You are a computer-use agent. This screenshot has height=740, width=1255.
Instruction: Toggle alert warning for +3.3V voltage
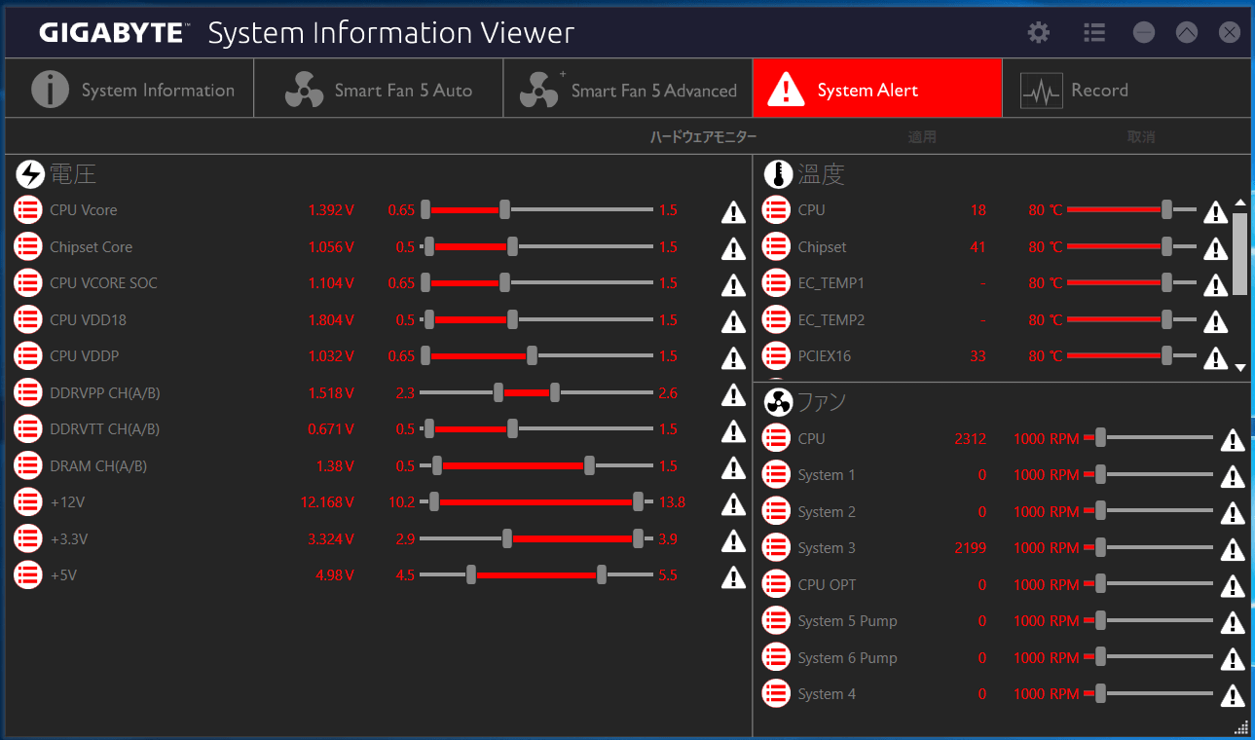[733, 540]
